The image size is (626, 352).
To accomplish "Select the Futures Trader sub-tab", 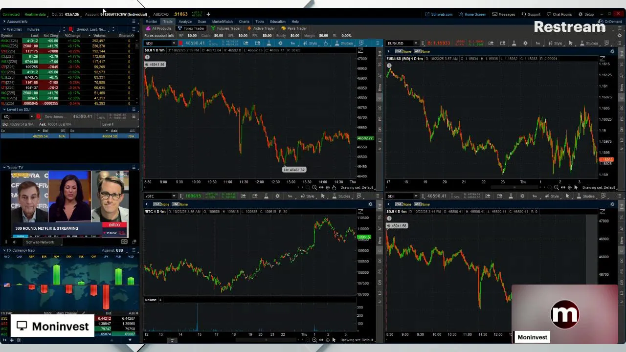I will [x=226, y=28].
